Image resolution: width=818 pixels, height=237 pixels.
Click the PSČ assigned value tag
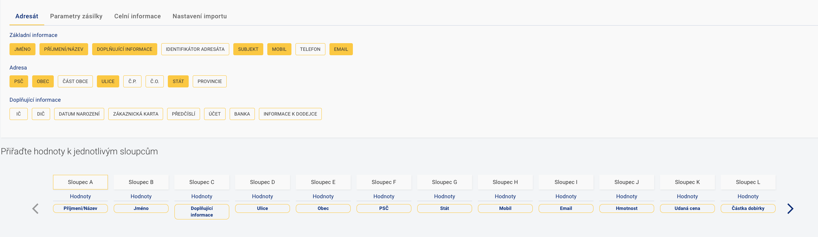click(384, 208)
